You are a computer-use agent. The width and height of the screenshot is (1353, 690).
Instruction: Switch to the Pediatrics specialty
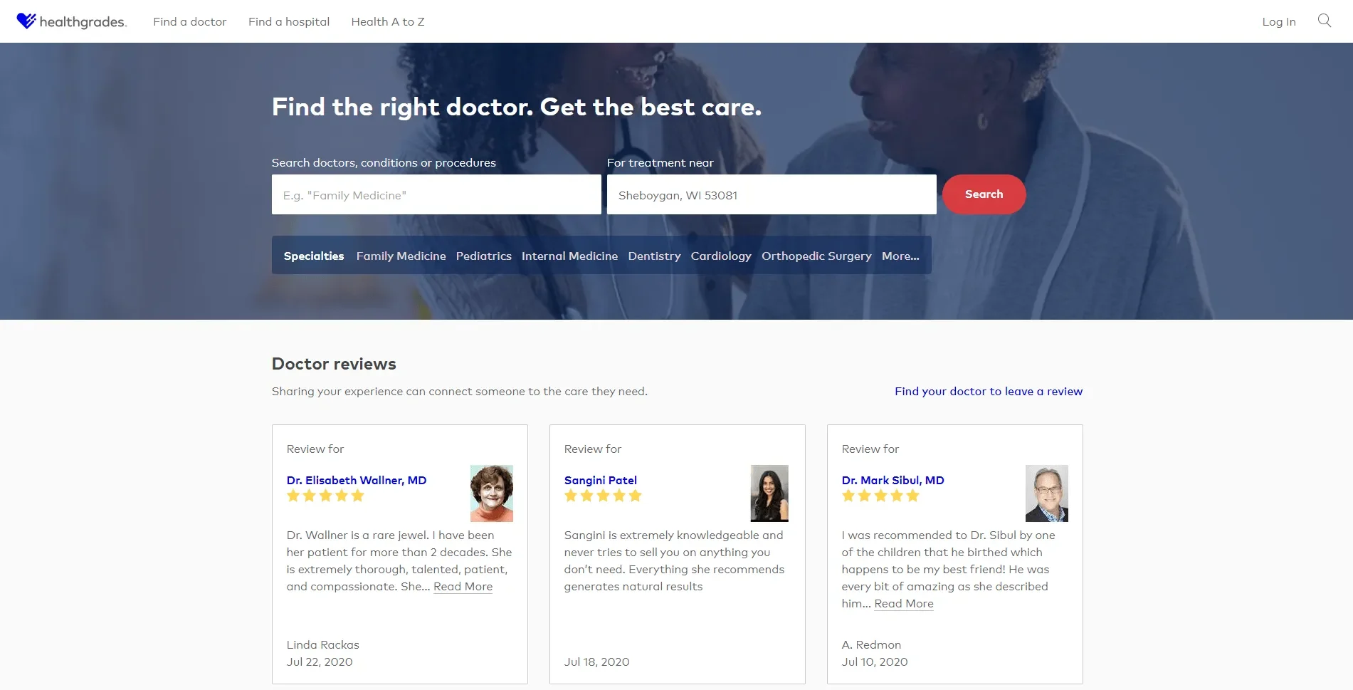[483, 256]
